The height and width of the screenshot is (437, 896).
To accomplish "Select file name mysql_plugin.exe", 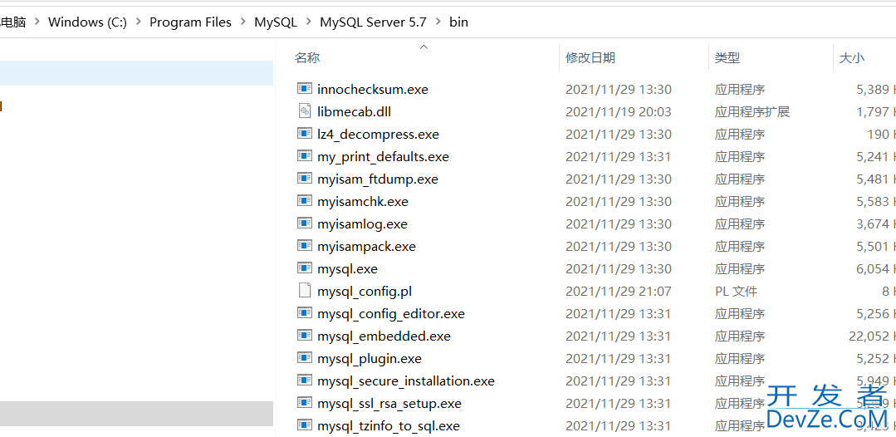I will click(370, 359).
